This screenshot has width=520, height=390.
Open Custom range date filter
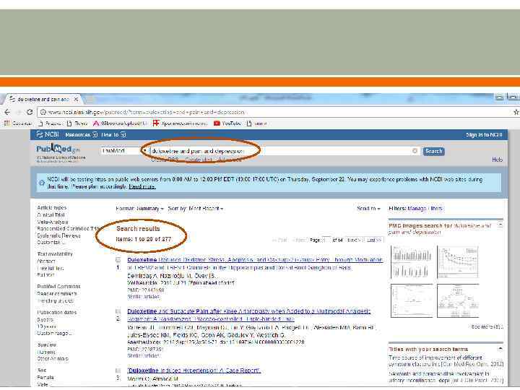54,333
